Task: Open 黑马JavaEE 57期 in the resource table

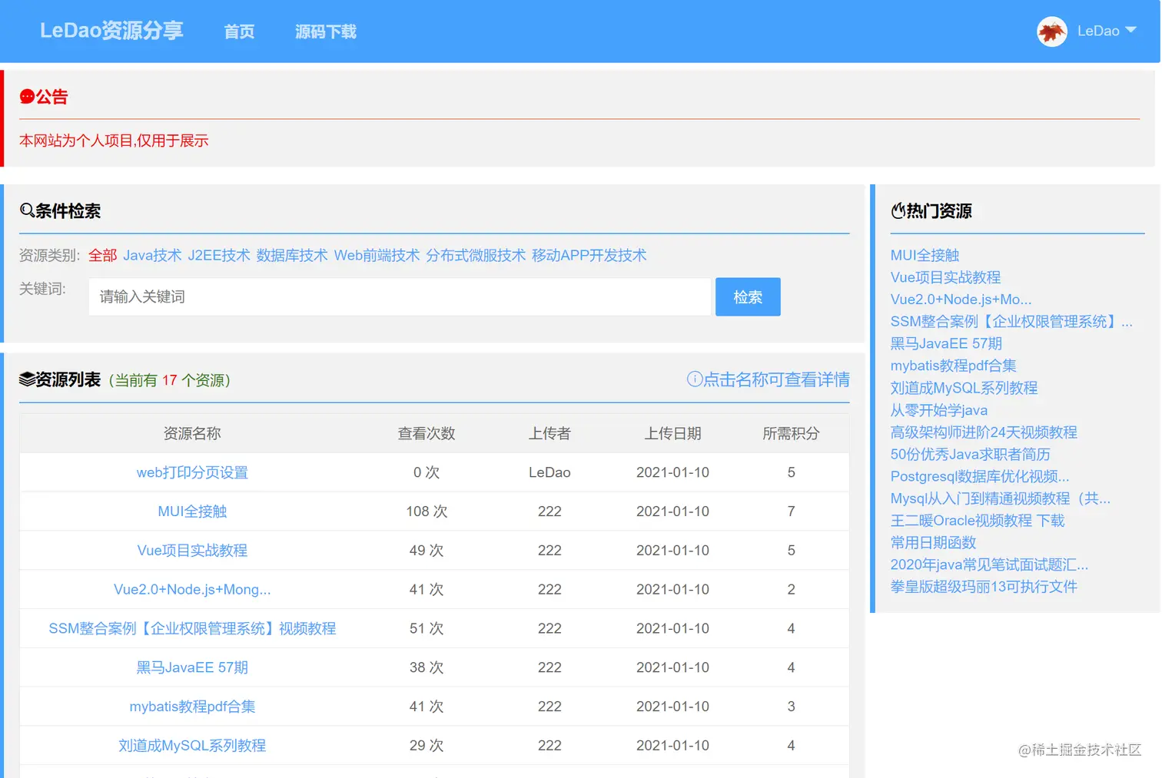Action: [x=192, y=667]
